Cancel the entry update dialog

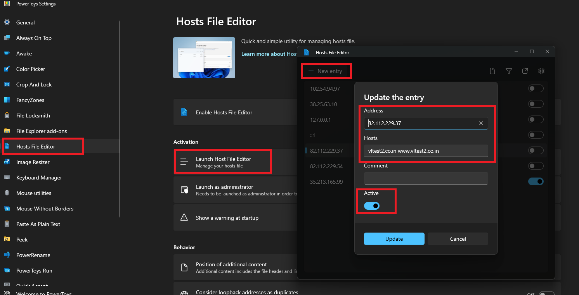pos(458,239)
